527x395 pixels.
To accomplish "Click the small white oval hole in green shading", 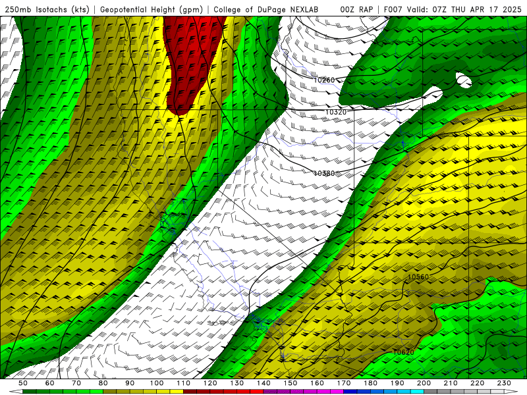I will click(x=464, y=80).
